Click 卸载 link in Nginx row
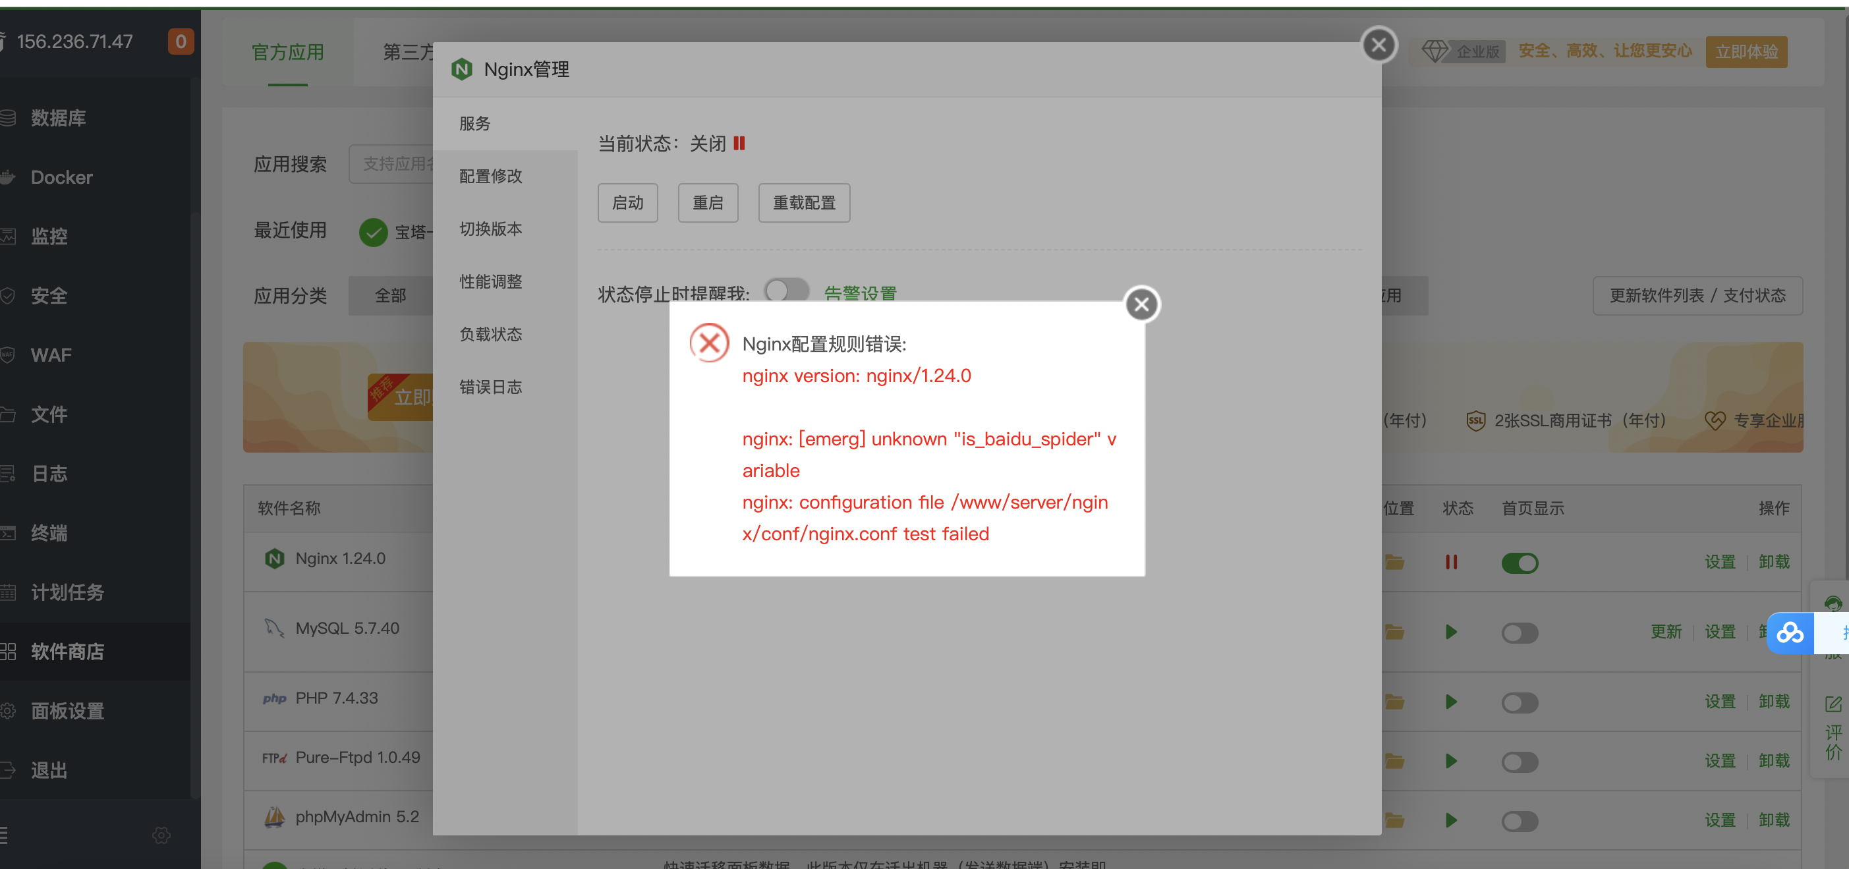Viewport: 1849px width, 869px height. tap(1774, 563)
